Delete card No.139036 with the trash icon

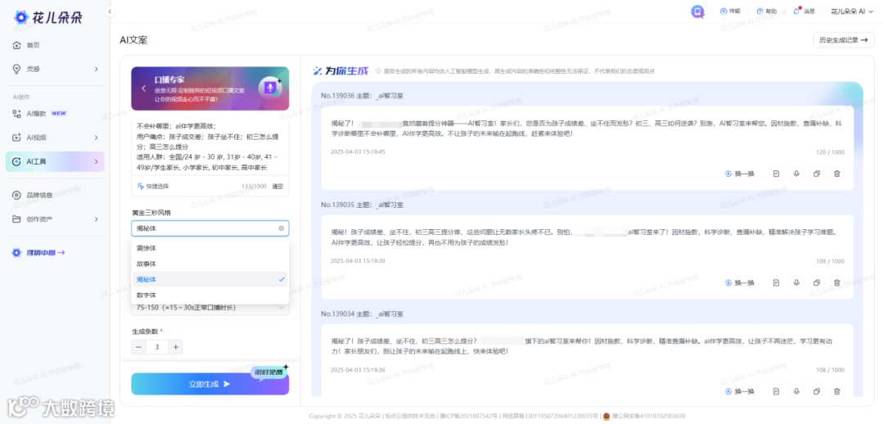coord(837,174)
